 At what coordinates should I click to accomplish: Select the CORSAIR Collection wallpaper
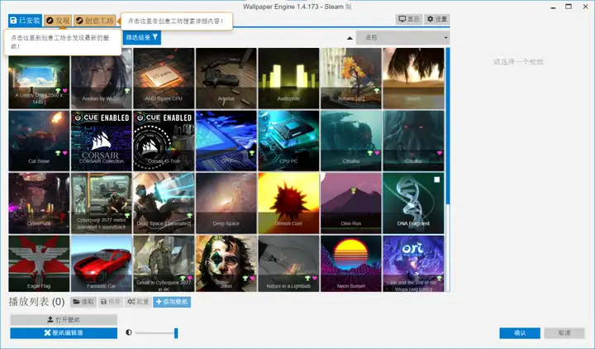pos(102,141)
